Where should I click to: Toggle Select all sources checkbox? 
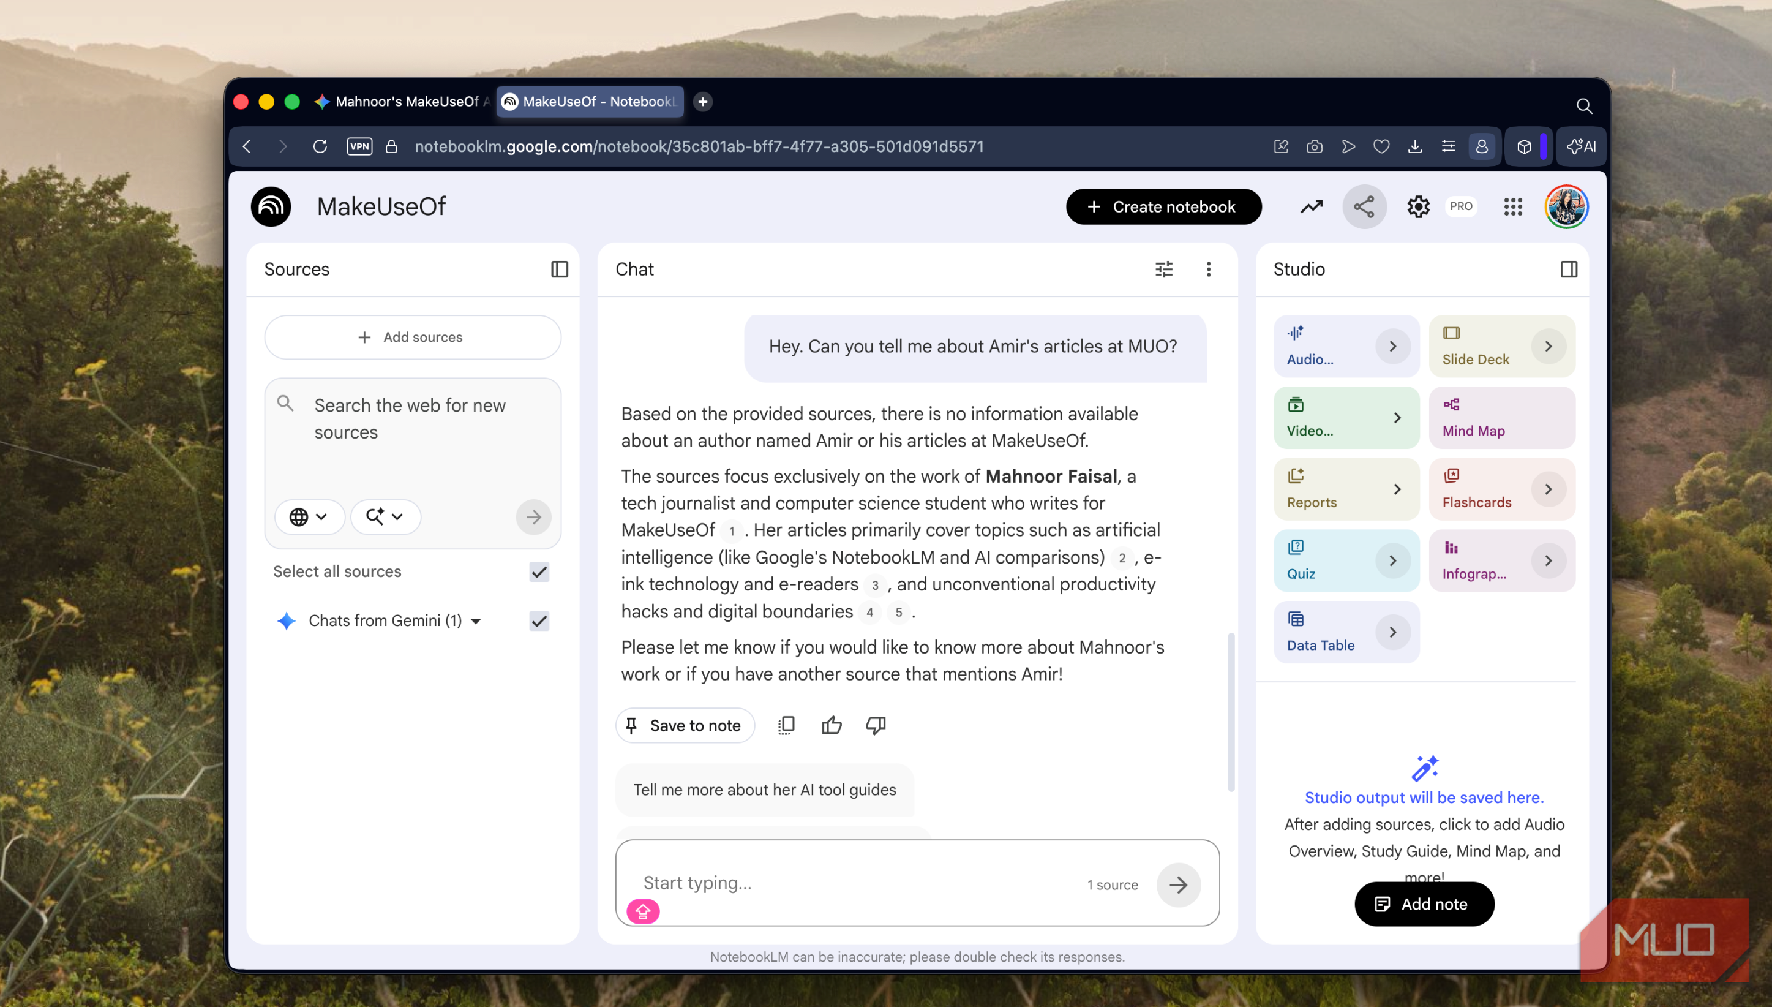pos(539,572)
